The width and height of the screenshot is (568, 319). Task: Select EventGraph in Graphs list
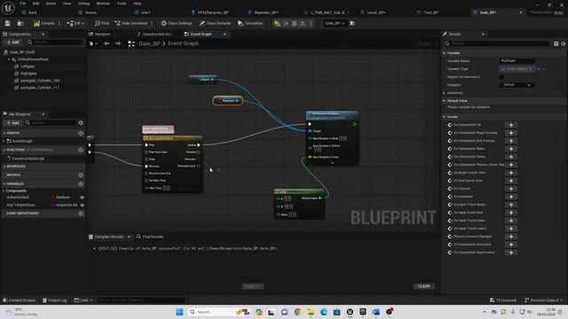pyautogui.click(x=22, y=141)
